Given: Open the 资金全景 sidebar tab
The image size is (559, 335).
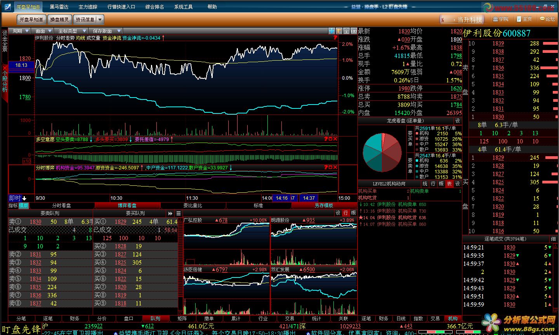Looking at the screenshot, I should point(5,41).
